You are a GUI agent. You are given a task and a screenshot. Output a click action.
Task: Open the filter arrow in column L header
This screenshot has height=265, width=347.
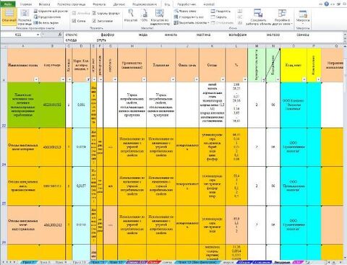pos(245,79)
